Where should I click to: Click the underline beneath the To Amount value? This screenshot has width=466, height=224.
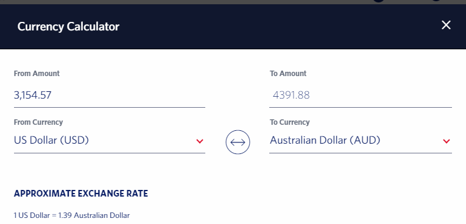(361, 107)
